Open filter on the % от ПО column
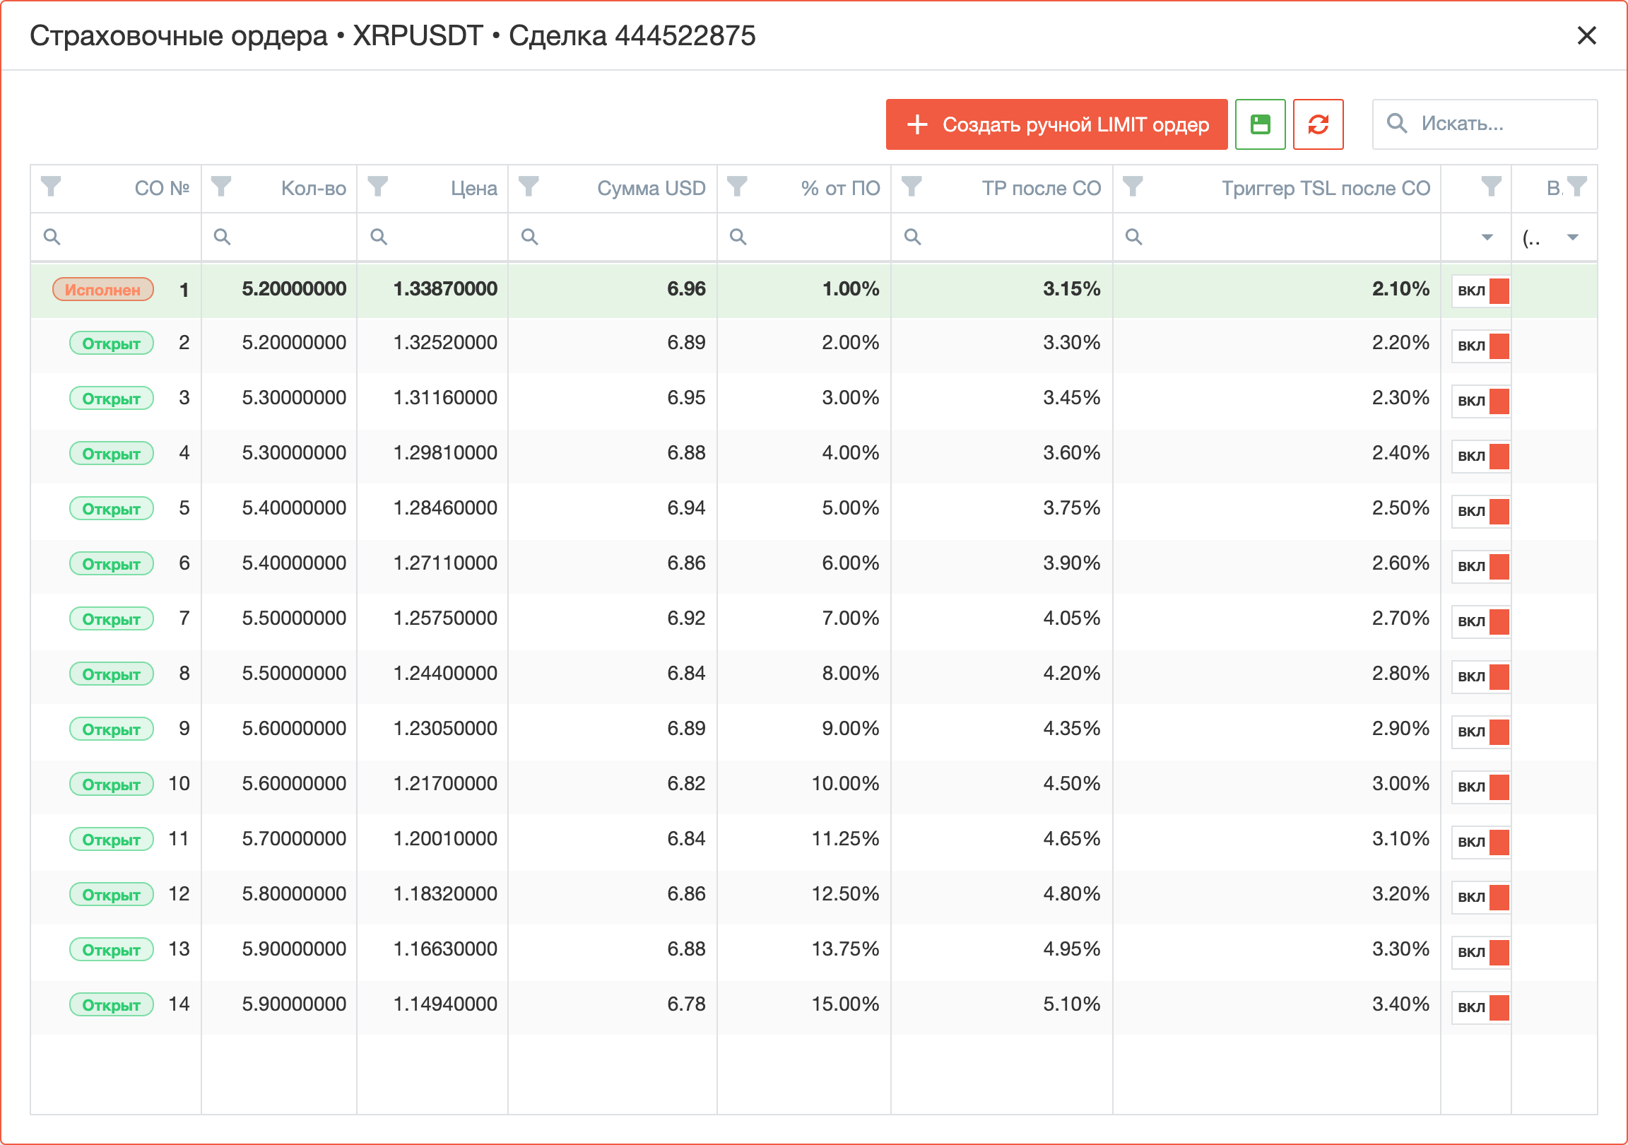This screenshot has height=1145, width=1628. [x=738, y=187]
